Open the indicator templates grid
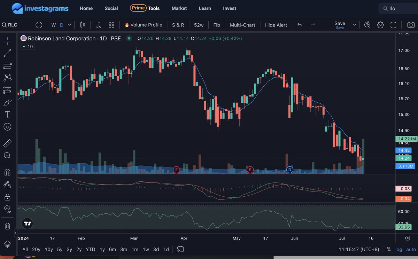Viewport: 418px width, 259px height. (x=111, y=25)
